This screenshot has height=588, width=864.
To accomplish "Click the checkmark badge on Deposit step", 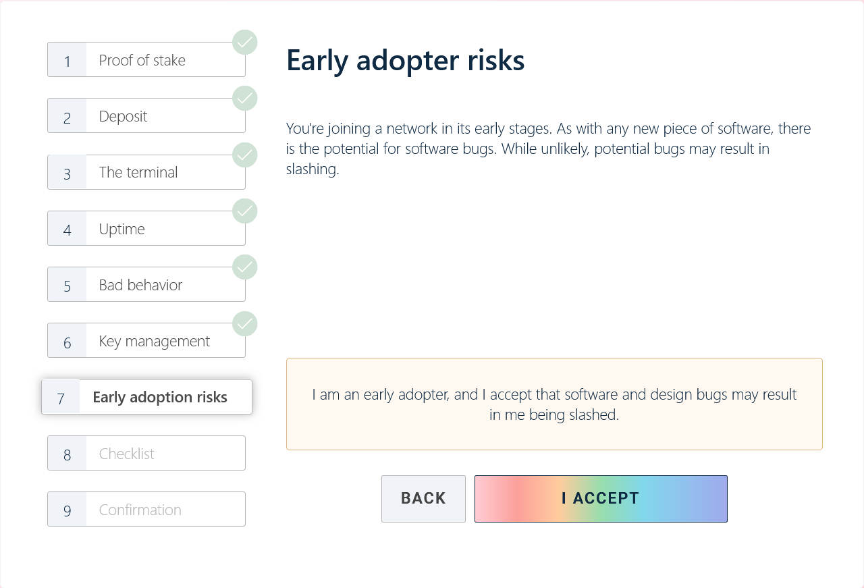I will pyautogui.click(x=245, y=99).
